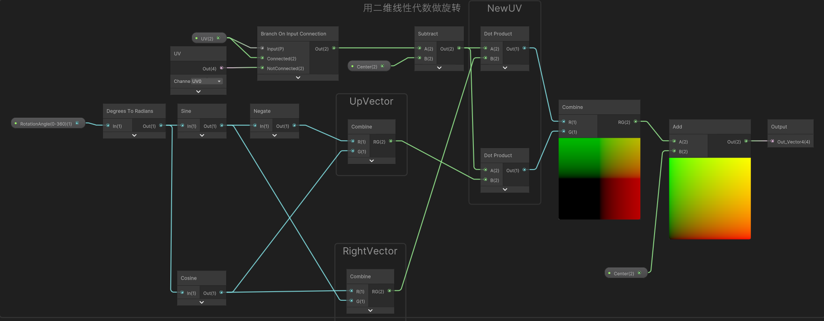The width and height of the screenshot is (824, 321).
Task: Click the Out(2) port of Add node
Action: pyautogui.click(x=746, y=141)
